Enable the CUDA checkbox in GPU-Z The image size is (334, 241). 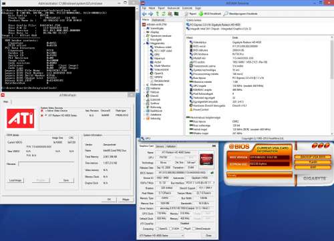pos(170,229)
